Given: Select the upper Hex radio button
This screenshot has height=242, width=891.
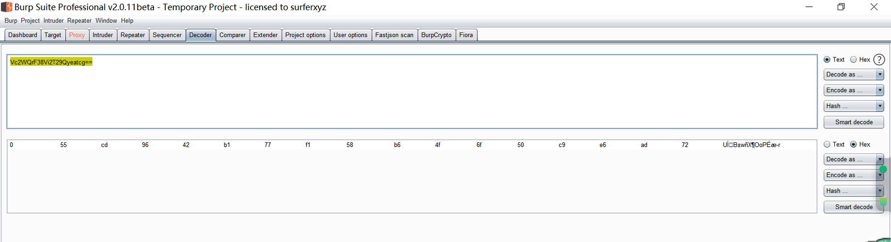Looking at the screenshot, I should tap(853, 60).
